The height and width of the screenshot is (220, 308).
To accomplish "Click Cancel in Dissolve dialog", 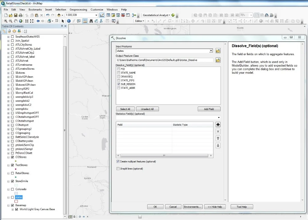I will pos(173,207).
